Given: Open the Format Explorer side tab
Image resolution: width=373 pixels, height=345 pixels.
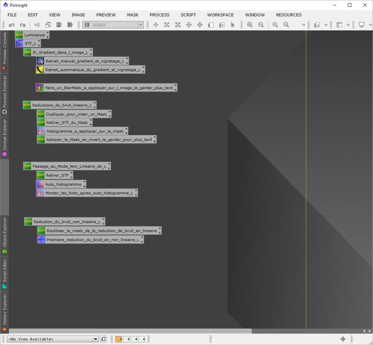Looking at the screenshot, I should tap(4, 137).
